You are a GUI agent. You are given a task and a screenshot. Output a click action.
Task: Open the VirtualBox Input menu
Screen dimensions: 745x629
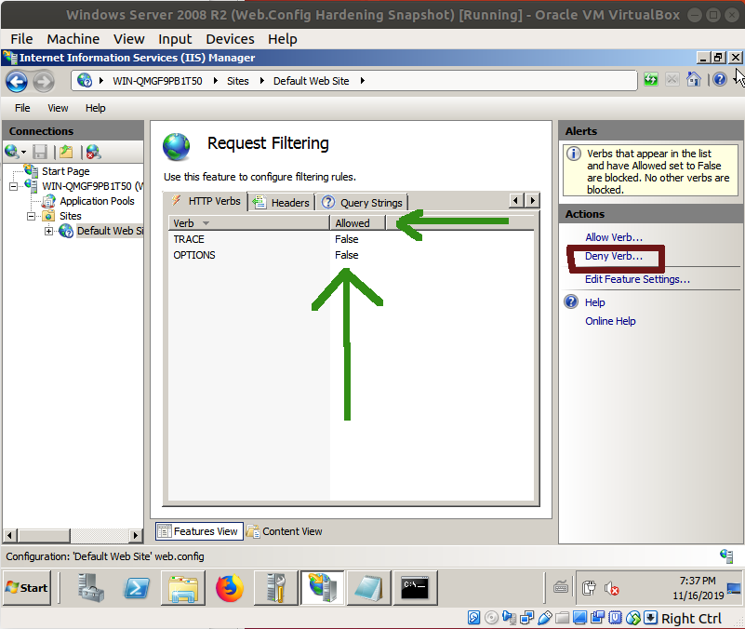175,39
